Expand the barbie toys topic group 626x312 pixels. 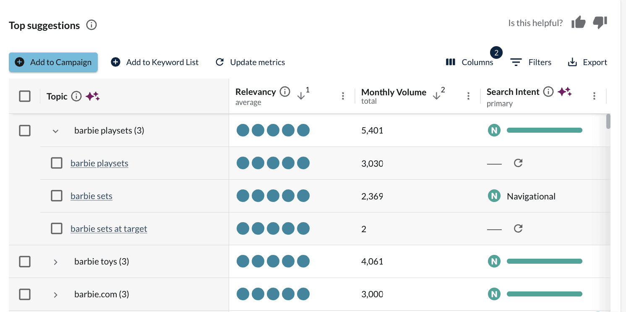[55, 261]
